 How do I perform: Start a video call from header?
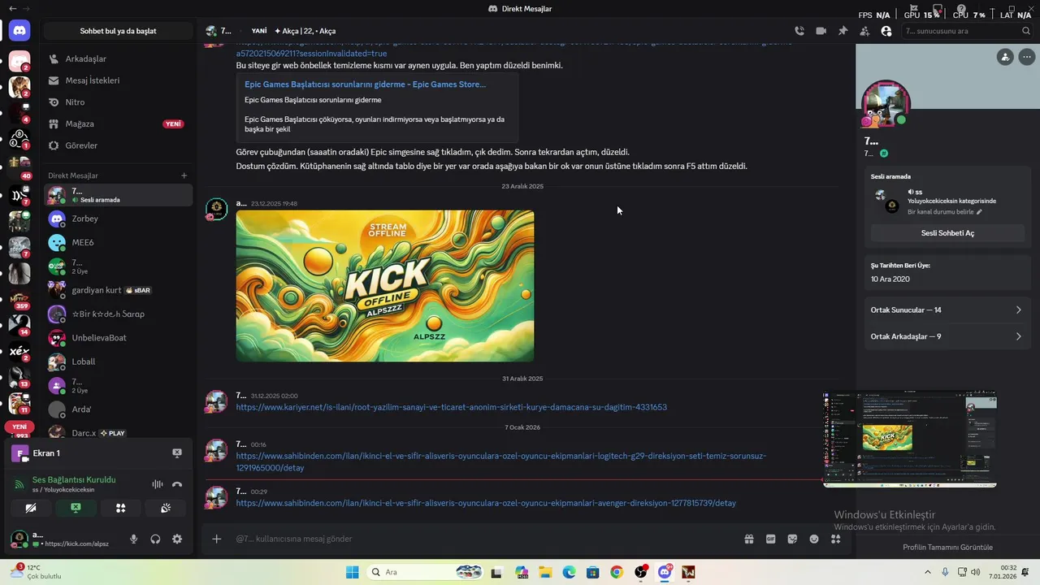click(821, 31)
